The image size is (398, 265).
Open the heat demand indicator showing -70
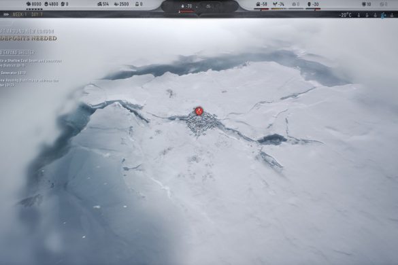click(x=186, y=6)
